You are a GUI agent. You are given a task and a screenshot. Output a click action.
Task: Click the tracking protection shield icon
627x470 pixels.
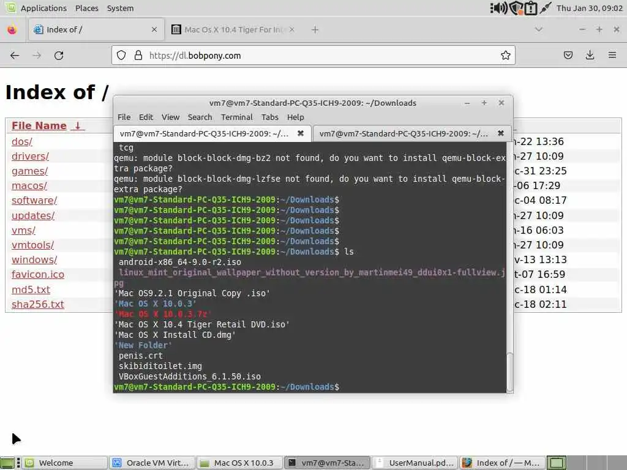tap(121, 56)
